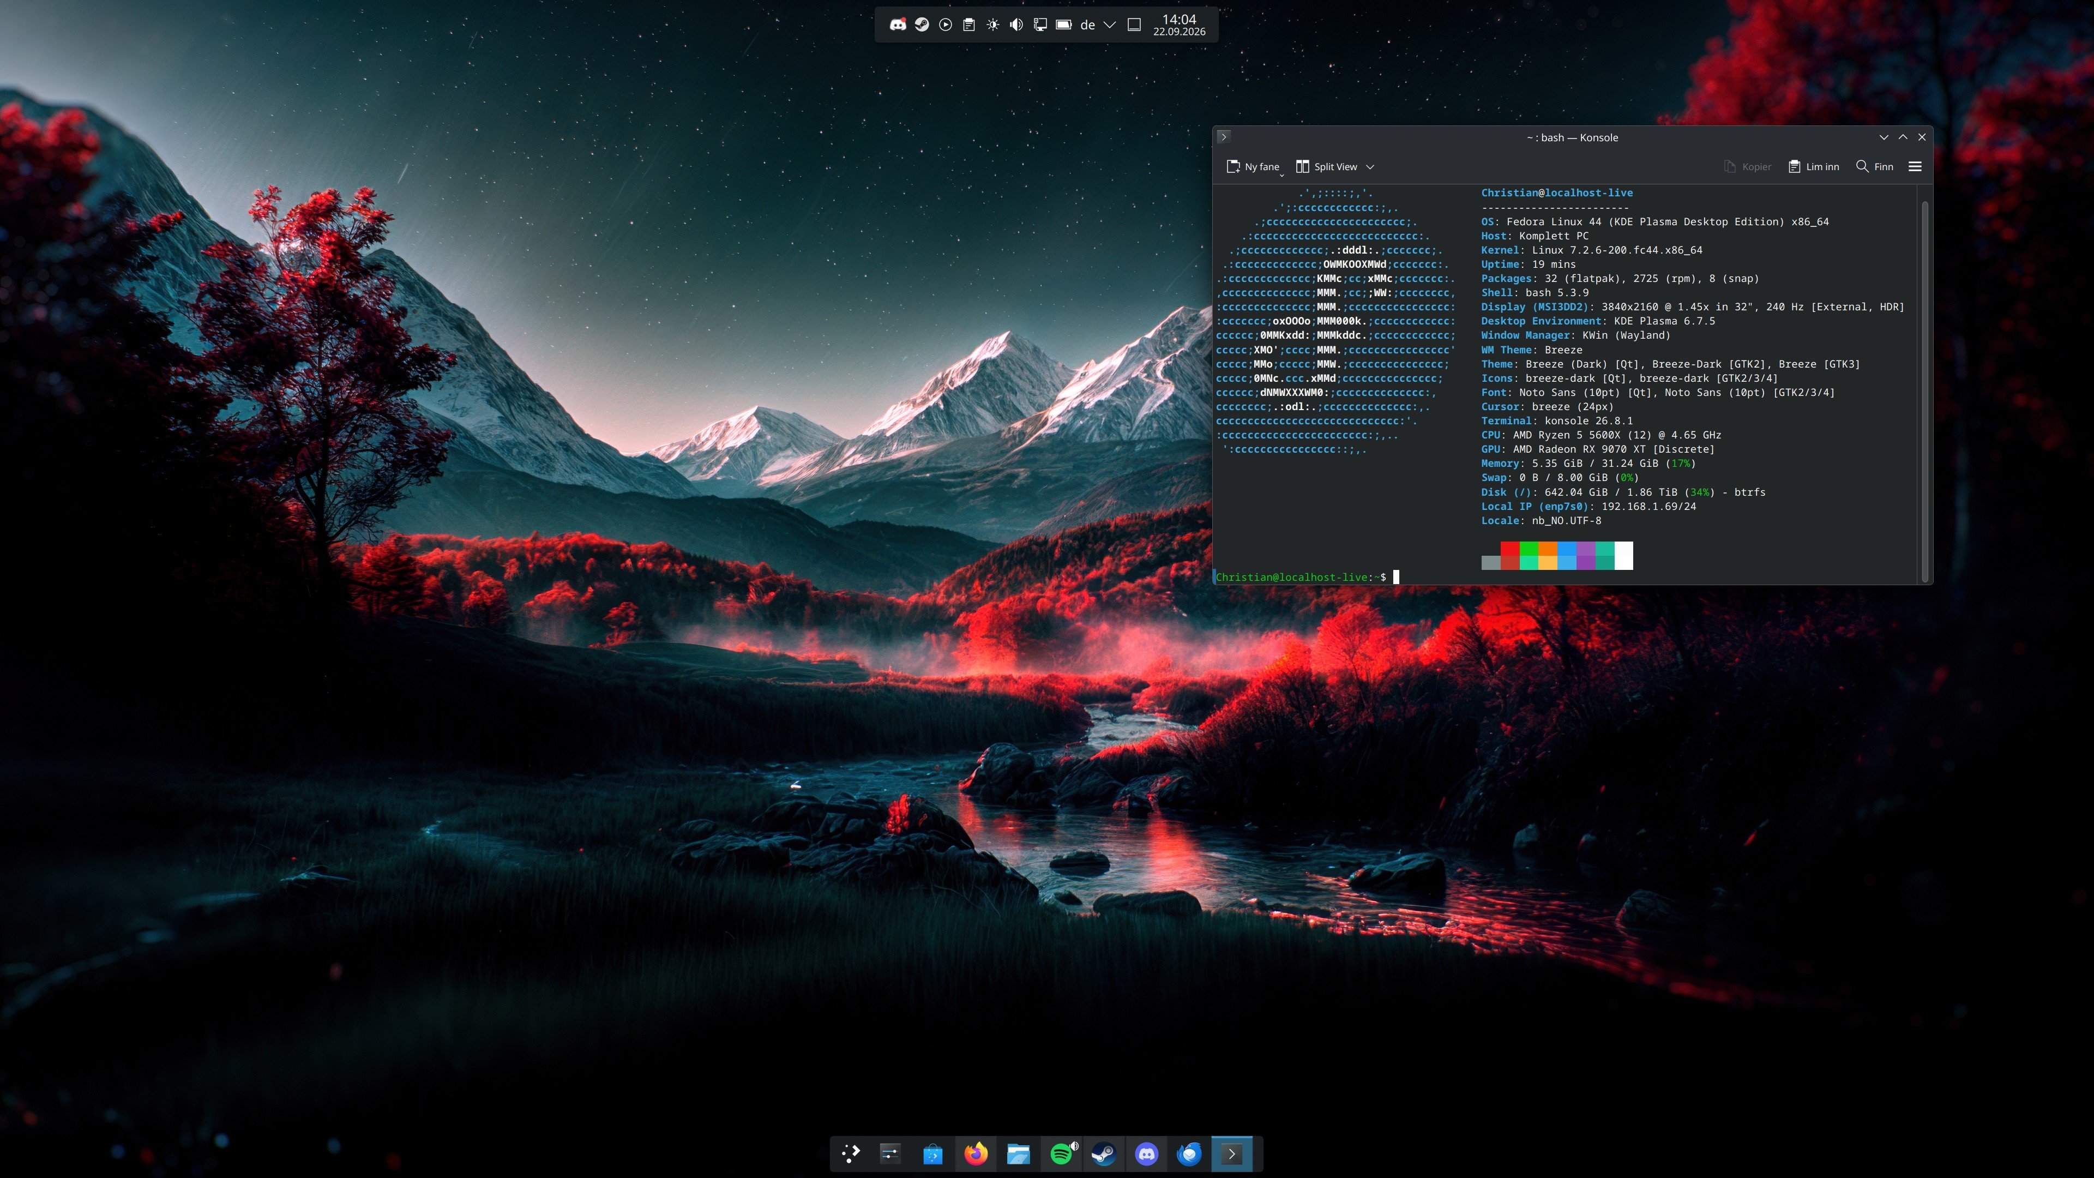Open Steam from the dock
The image size is (2094, 1178).
pos(1104,1153)
